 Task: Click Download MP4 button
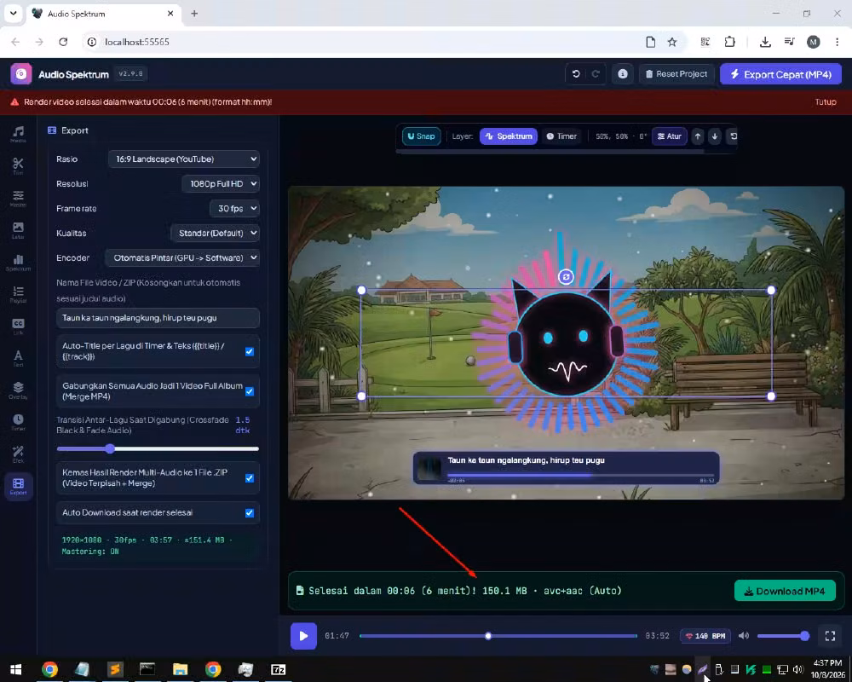(785, 591)
